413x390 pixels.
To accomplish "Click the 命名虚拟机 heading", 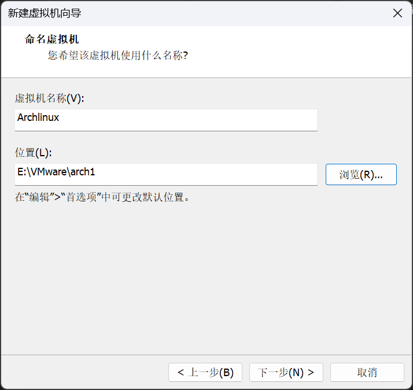I will click(51, 39).
